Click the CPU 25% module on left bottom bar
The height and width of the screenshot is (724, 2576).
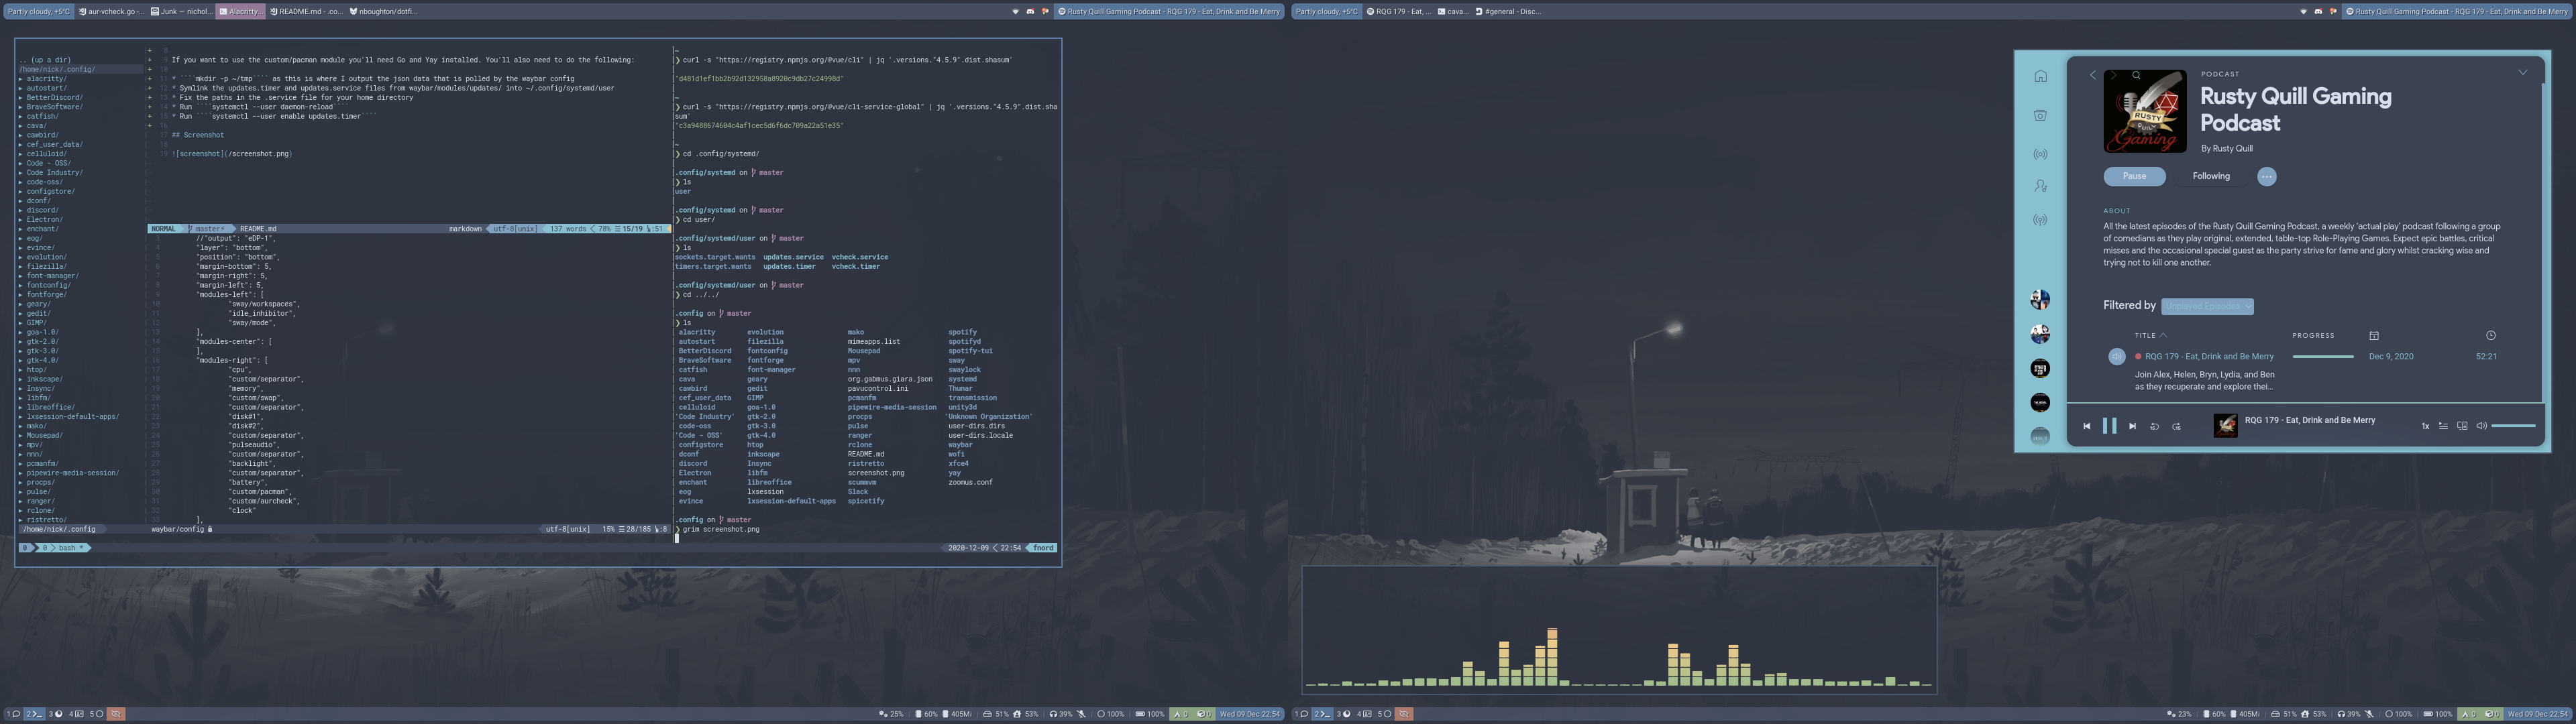(x=891, y=714)
